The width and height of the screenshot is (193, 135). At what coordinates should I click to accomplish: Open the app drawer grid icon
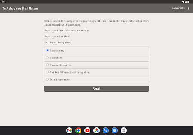tap(124, 130)
